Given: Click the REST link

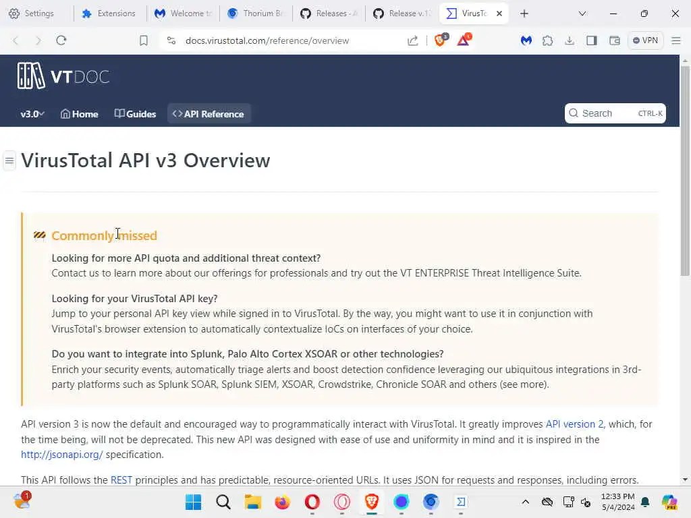Looking at the screenshot, I should (x=121, y=480).
